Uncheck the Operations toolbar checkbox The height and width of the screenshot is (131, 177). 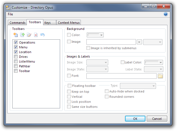(x=16, y=42)
